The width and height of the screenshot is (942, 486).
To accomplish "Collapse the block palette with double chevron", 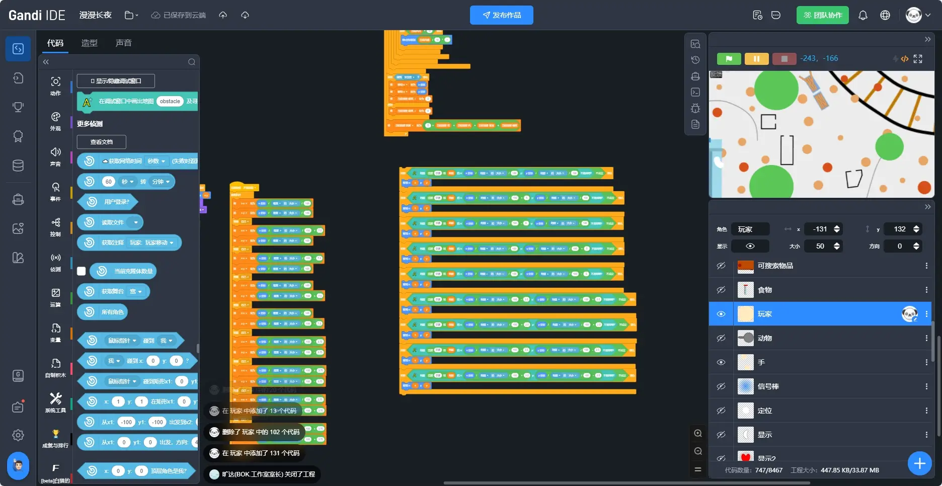I will pos(46,62).
